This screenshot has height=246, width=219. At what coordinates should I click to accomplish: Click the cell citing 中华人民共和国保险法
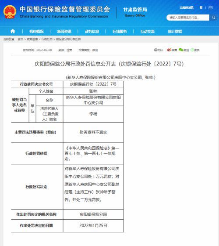pos(93,153)
